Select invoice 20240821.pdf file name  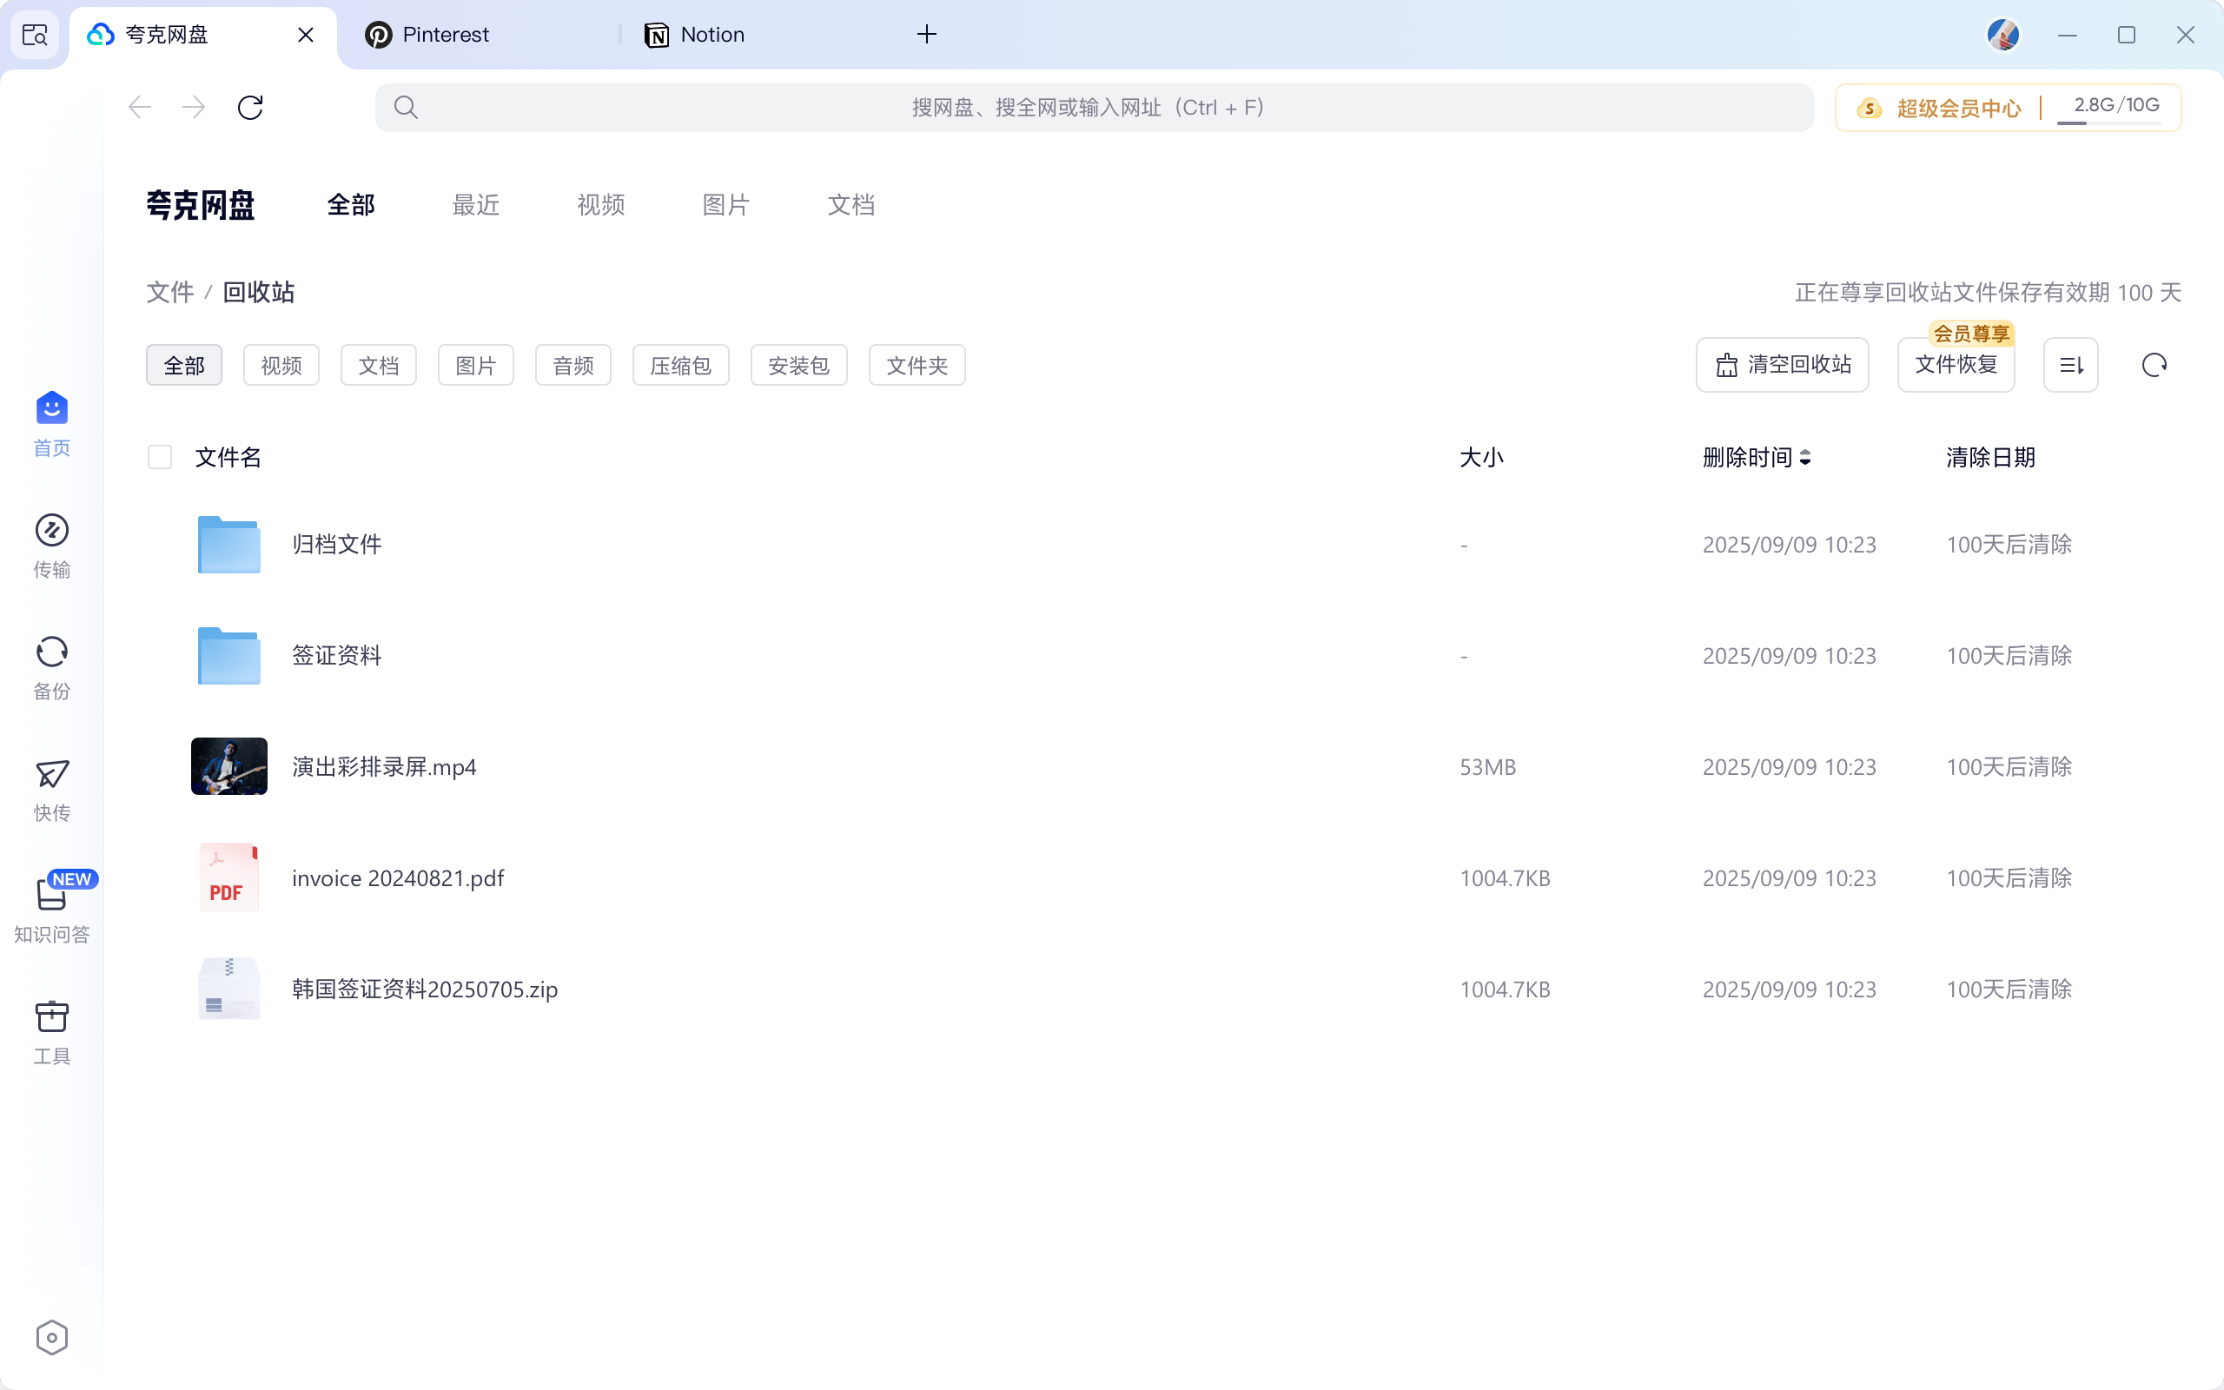(x=398, y=878)
